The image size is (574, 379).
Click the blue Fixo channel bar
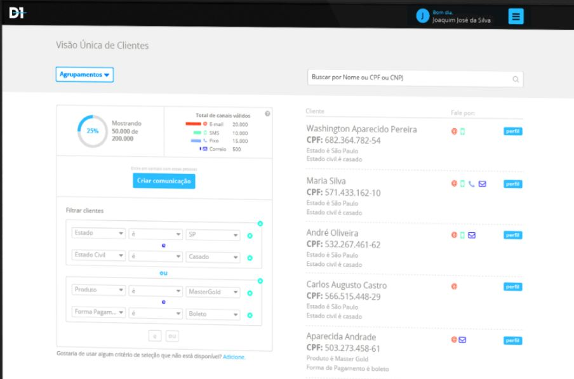pos(196,140)
